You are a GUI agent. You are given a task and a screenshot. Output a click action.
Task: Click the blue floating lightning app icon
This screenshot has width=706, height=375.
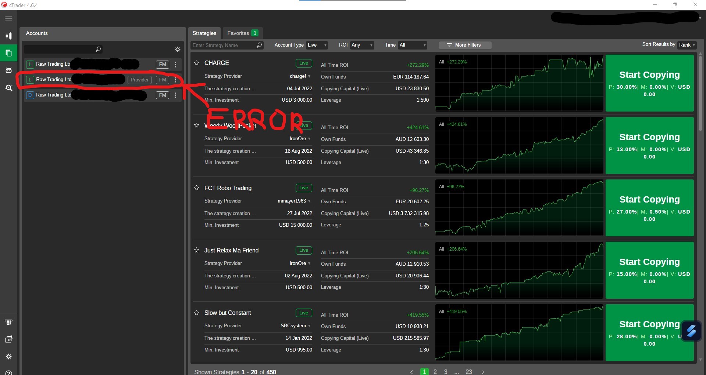click(x=691, y=331)
